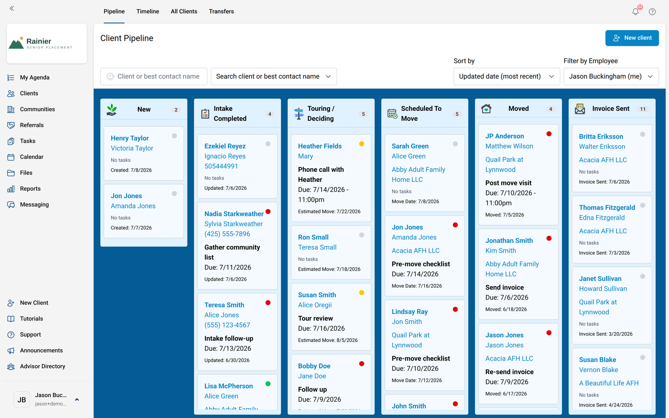Click the New column sprout icon
This screenshot has width=669, height=418.
[x=111, y=109]
